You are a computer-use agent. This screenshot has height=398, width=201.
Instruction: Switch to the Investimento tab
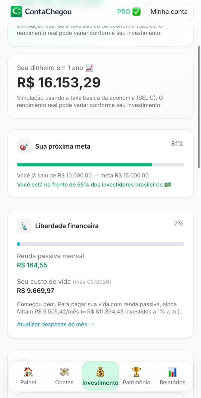100,376
